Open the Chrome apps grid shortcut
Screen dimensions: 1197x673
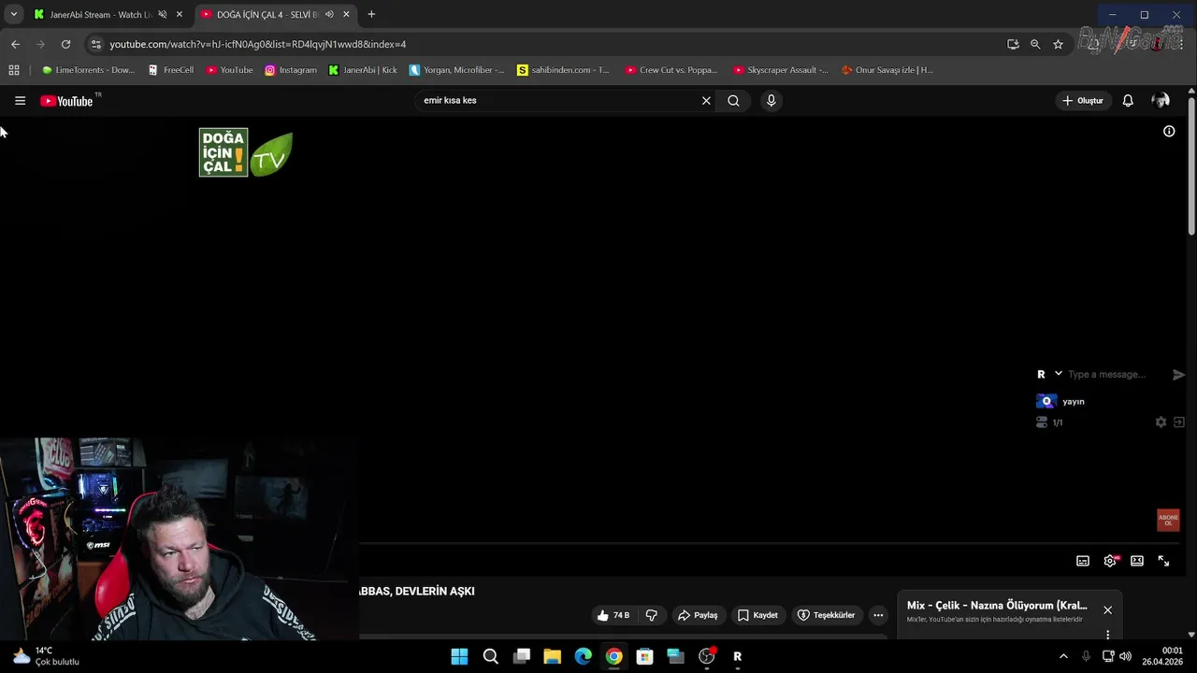(x=14, y=70)
